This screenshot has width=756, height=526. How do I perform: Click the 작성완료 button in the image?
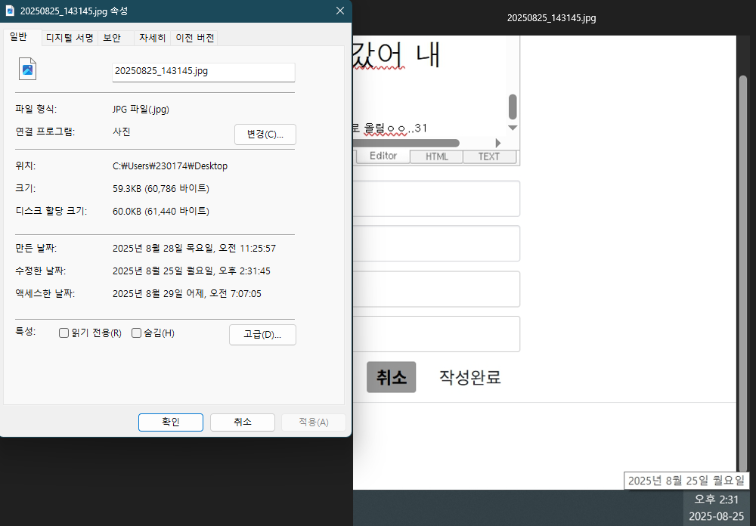click(x=470, y=377)
